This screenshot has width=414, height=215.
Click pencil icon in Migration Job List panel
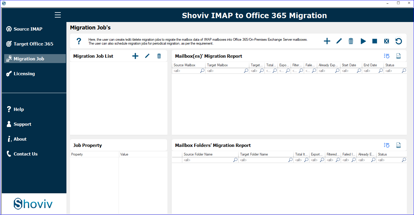147,56
